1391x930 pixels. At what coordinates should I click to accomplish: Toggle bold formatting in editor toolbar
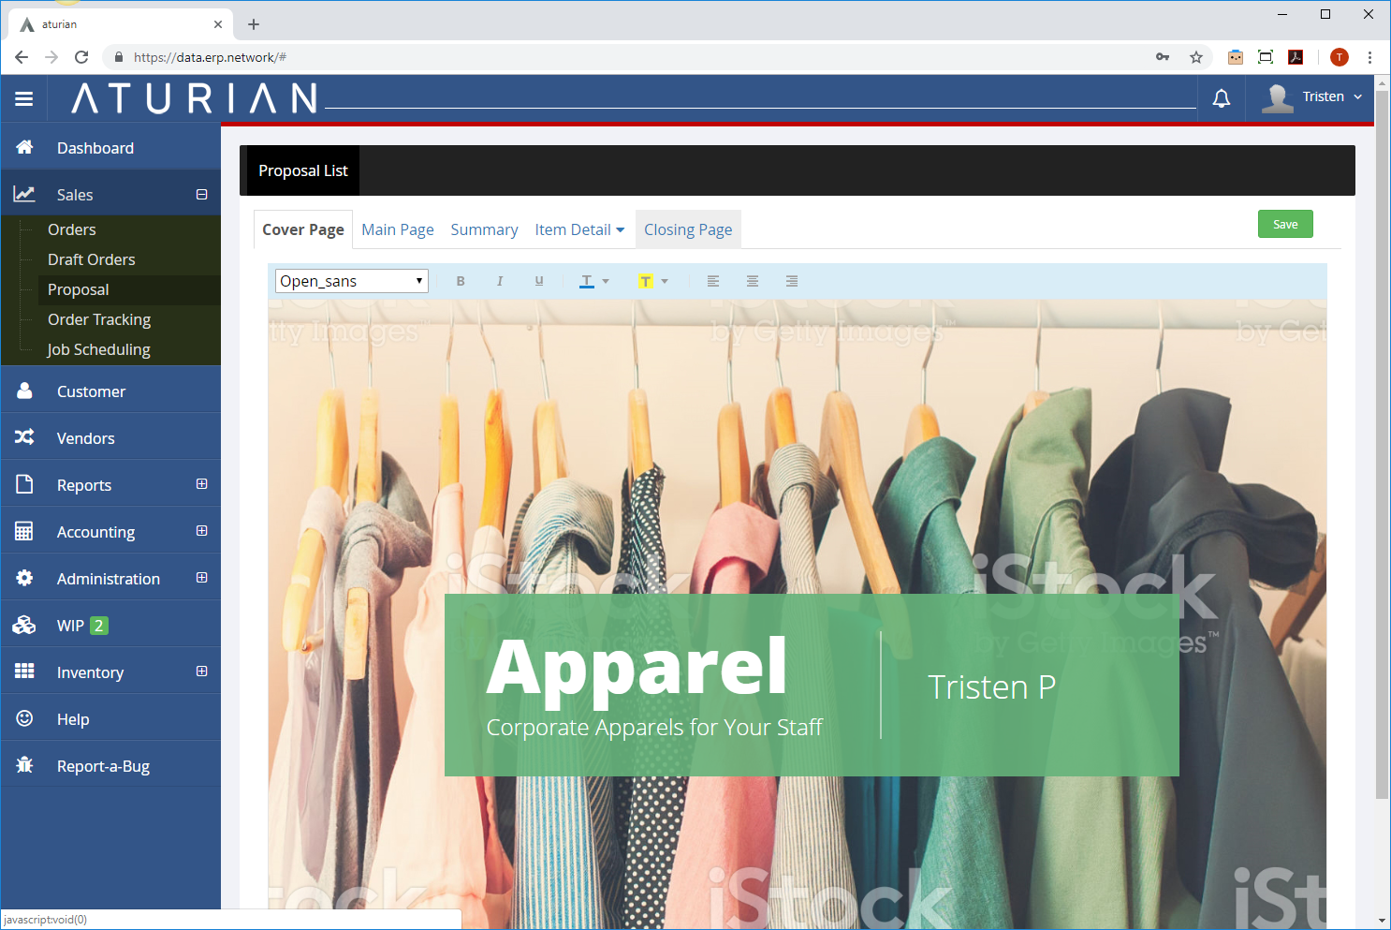[x=461, y=281]
